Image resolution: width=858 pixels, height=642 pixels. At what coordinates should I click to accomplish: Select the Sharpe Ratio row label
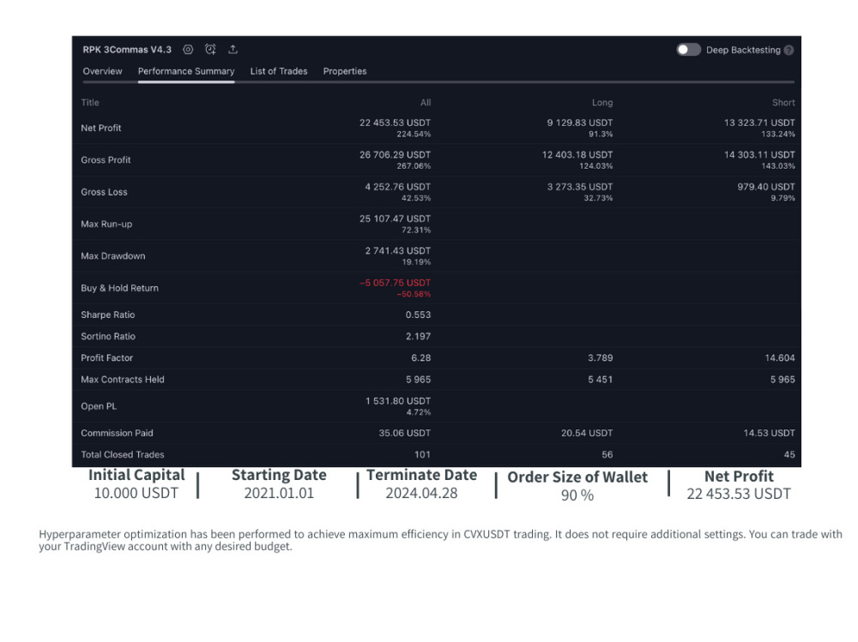click(108, 315)
